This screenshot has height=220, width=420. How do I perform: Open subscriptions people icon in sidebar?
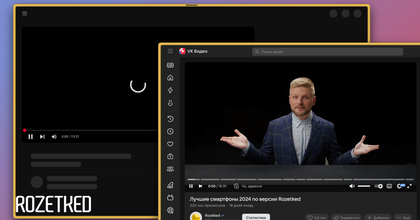click(170, 169)
